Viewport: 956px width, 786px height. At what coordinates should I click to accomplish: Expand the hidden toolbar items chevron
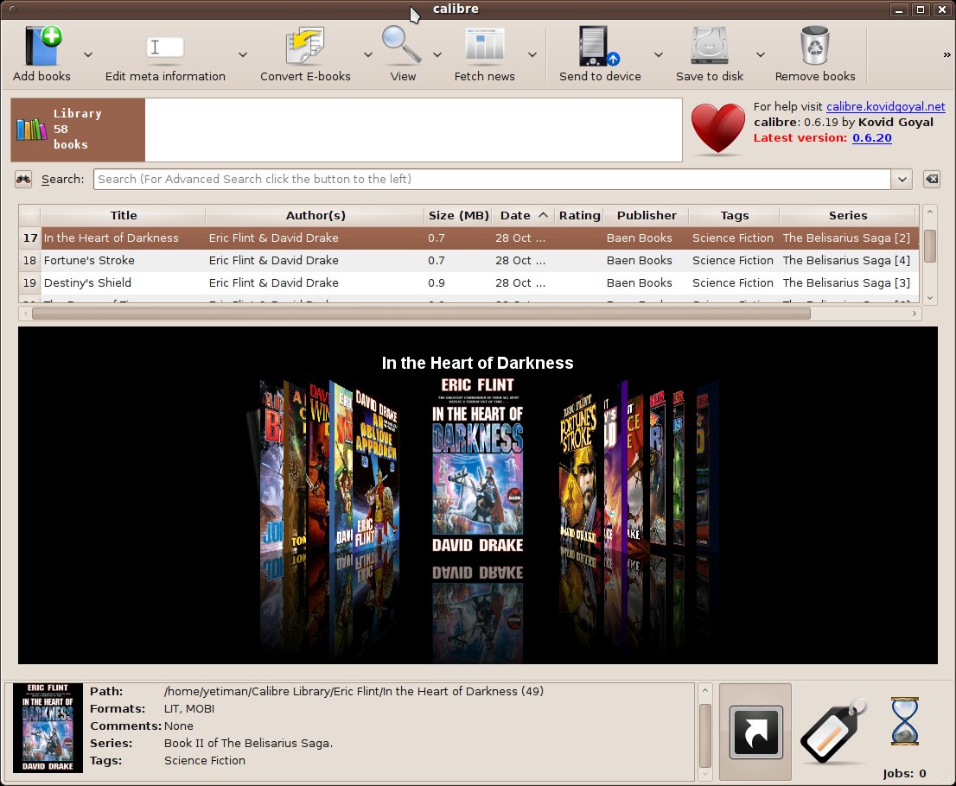coord(946,54)
